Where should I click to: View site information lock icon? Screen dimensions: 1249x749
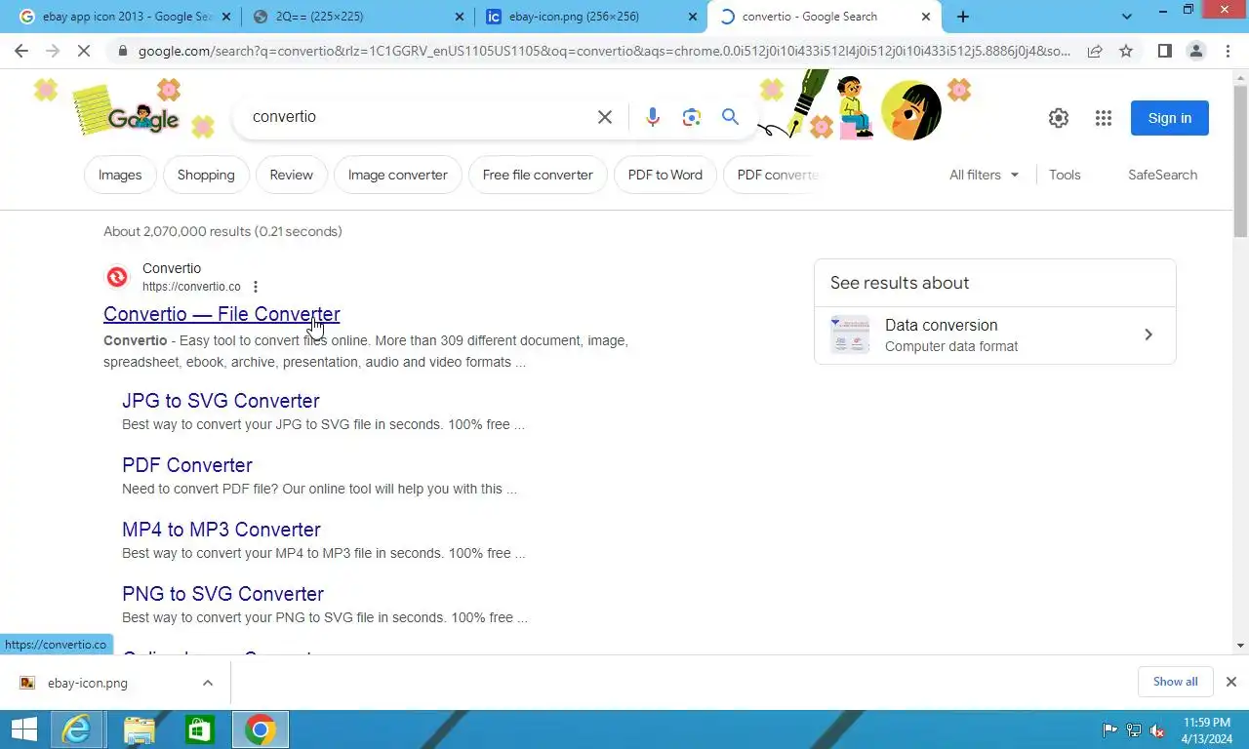pos(122,51)
